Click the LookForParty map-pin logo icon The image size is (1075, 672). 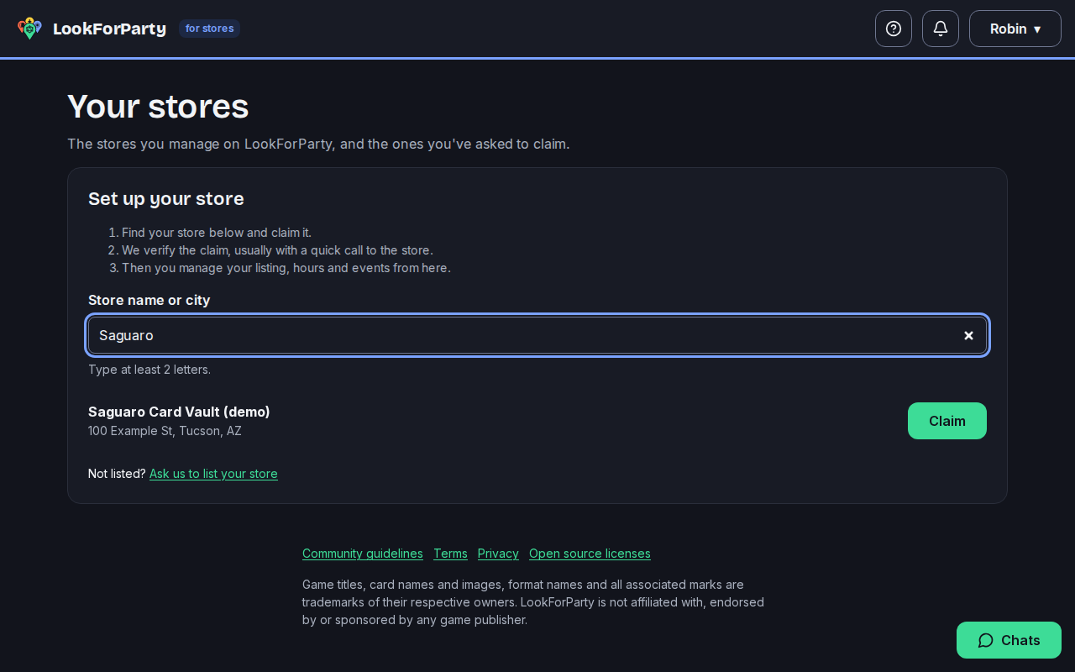(29, 29)
